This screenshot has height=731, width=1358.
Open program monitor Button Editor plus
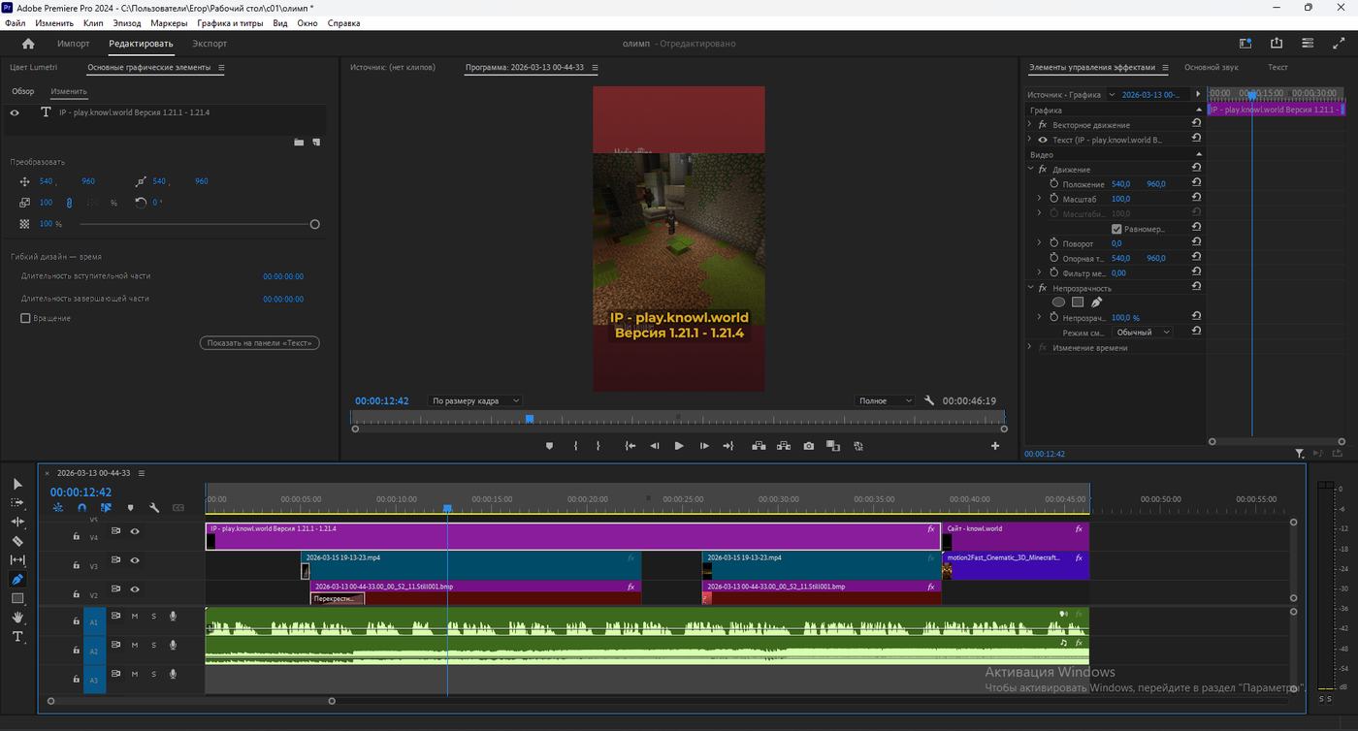[x=994, y=446]
